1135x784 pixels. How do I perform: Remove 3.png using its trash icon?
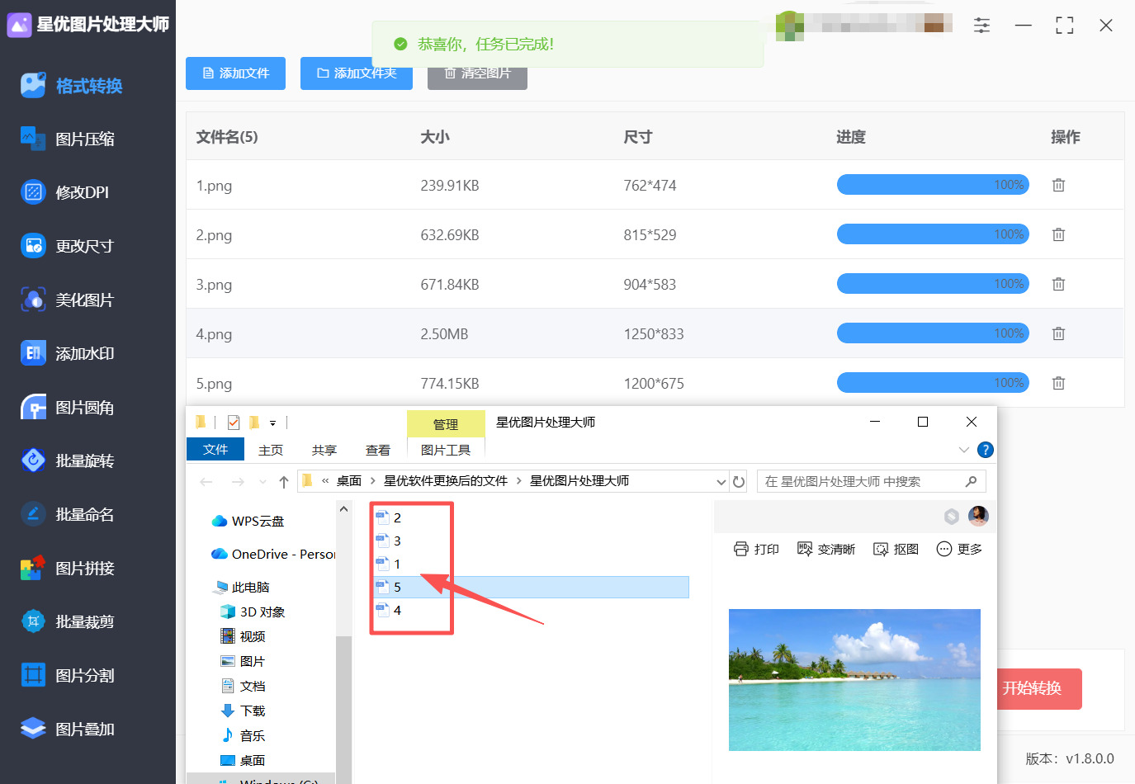tap(1058, 284)
